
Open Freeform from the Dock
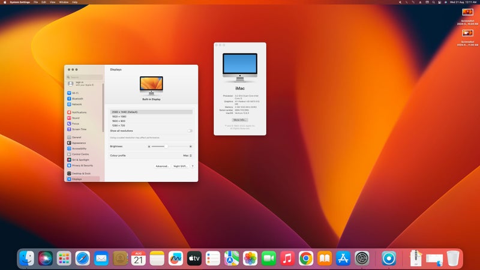tap(176, 259)
